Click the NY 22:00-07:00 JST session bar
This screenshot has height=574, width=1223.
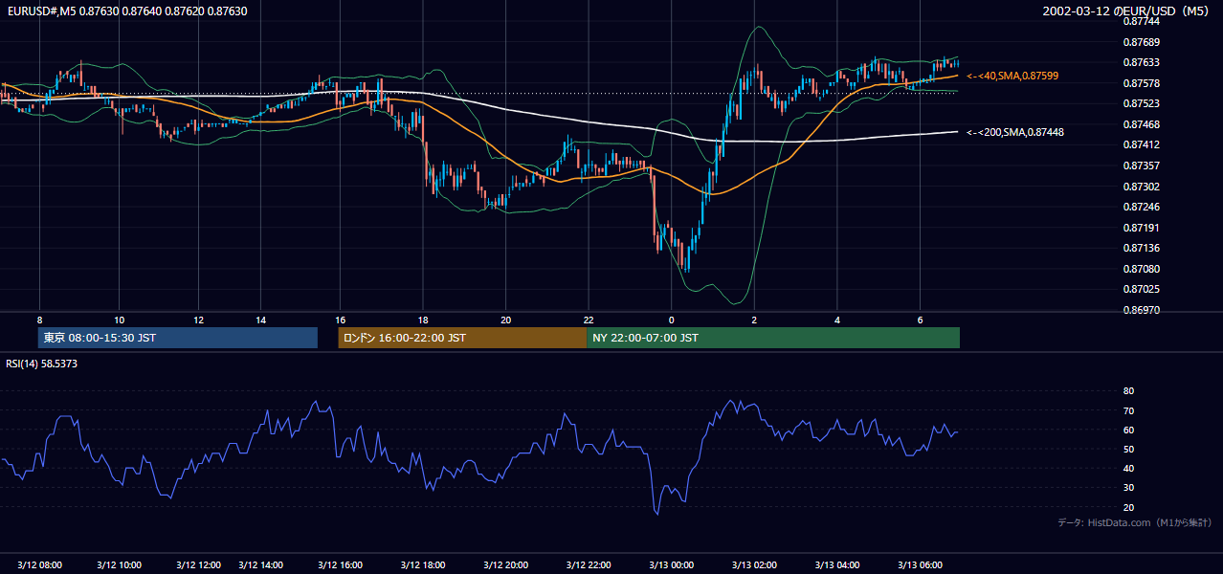773,338
